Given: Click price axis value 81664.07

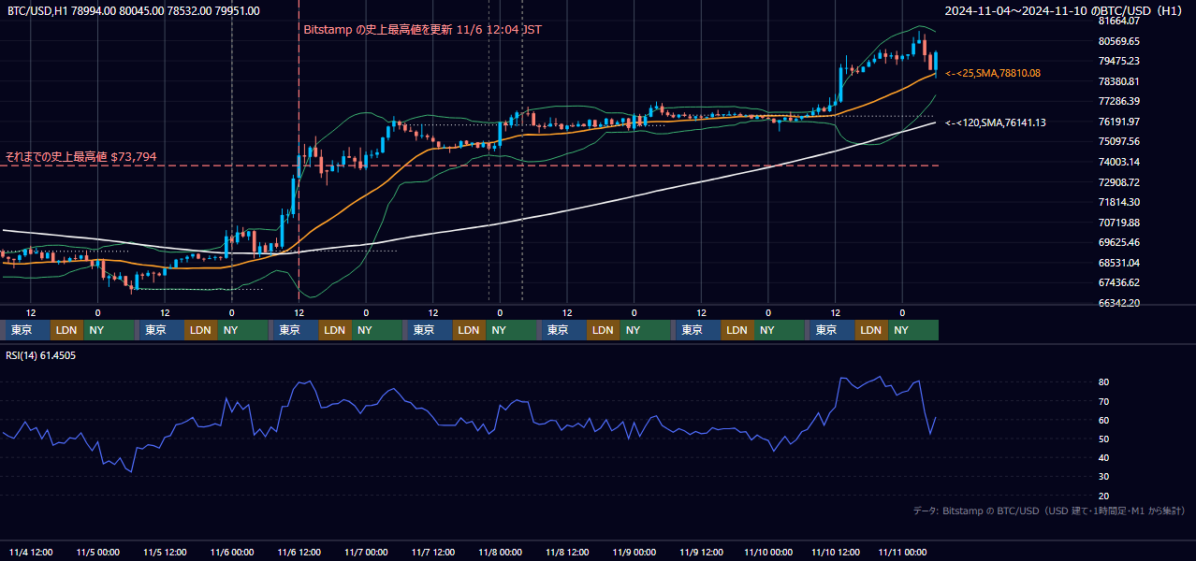Looking at the screenshot, I should (1119, 21).
